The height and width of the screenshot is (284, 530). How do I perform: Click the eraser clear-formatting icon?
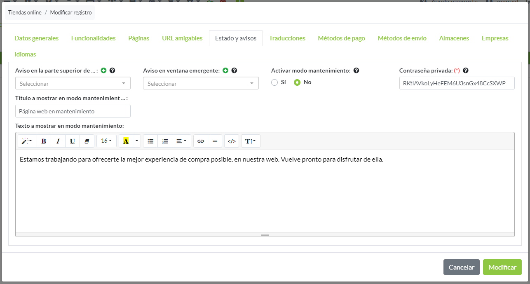87,141
